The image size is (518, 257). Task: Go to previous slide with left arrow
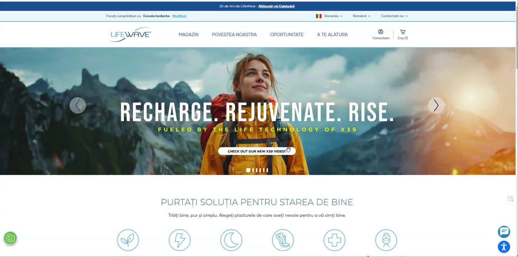coord(78,105)
